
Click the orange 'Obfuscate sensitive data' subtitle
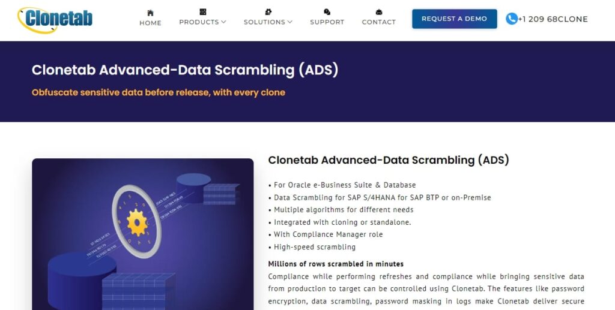159,93
